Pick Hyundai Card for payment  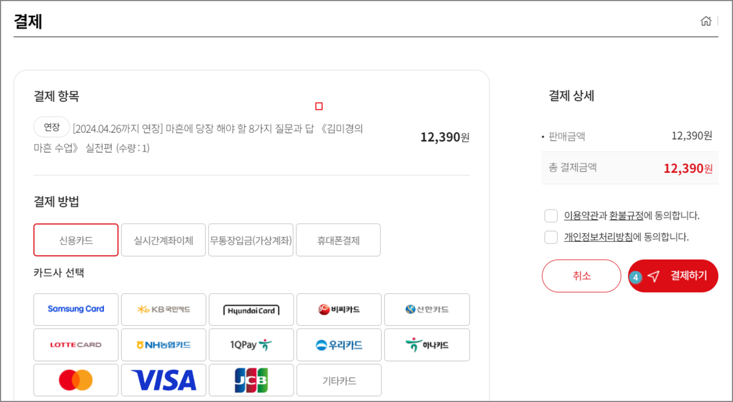[x=251, y=309]
